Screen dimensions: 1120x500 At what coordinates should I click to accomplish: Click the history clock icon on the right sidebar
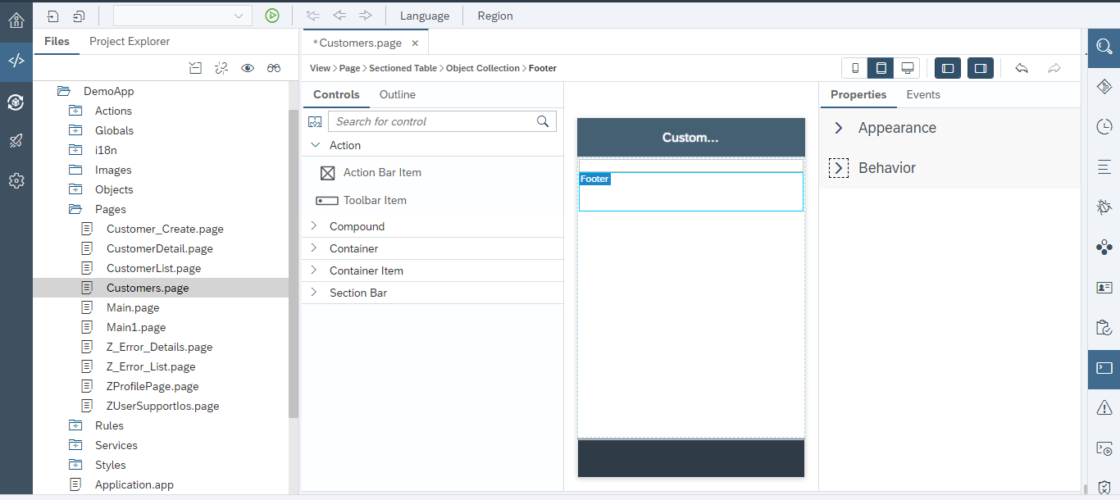coord(1103,127)
